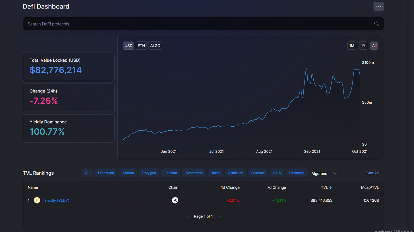Filter rankings by Fantom

[x=171, y=173]
